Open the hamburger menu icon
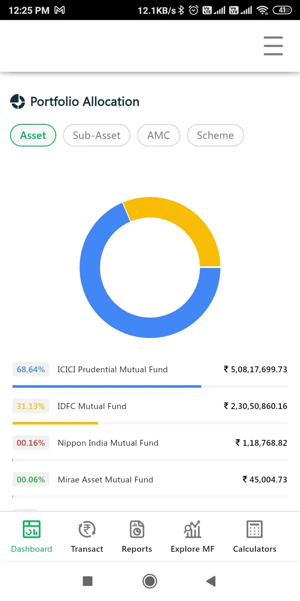The width and height of the screenshot is (300, 601). point(273,46)
